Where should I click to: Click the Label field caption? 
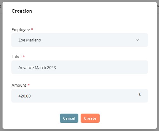point(17,57)
